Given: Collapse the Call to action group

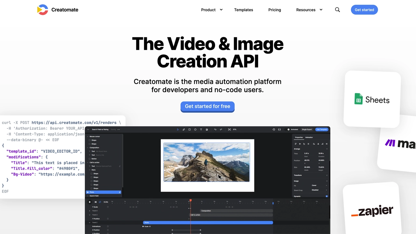Looking at the screenshot, I should coord(88,162).
